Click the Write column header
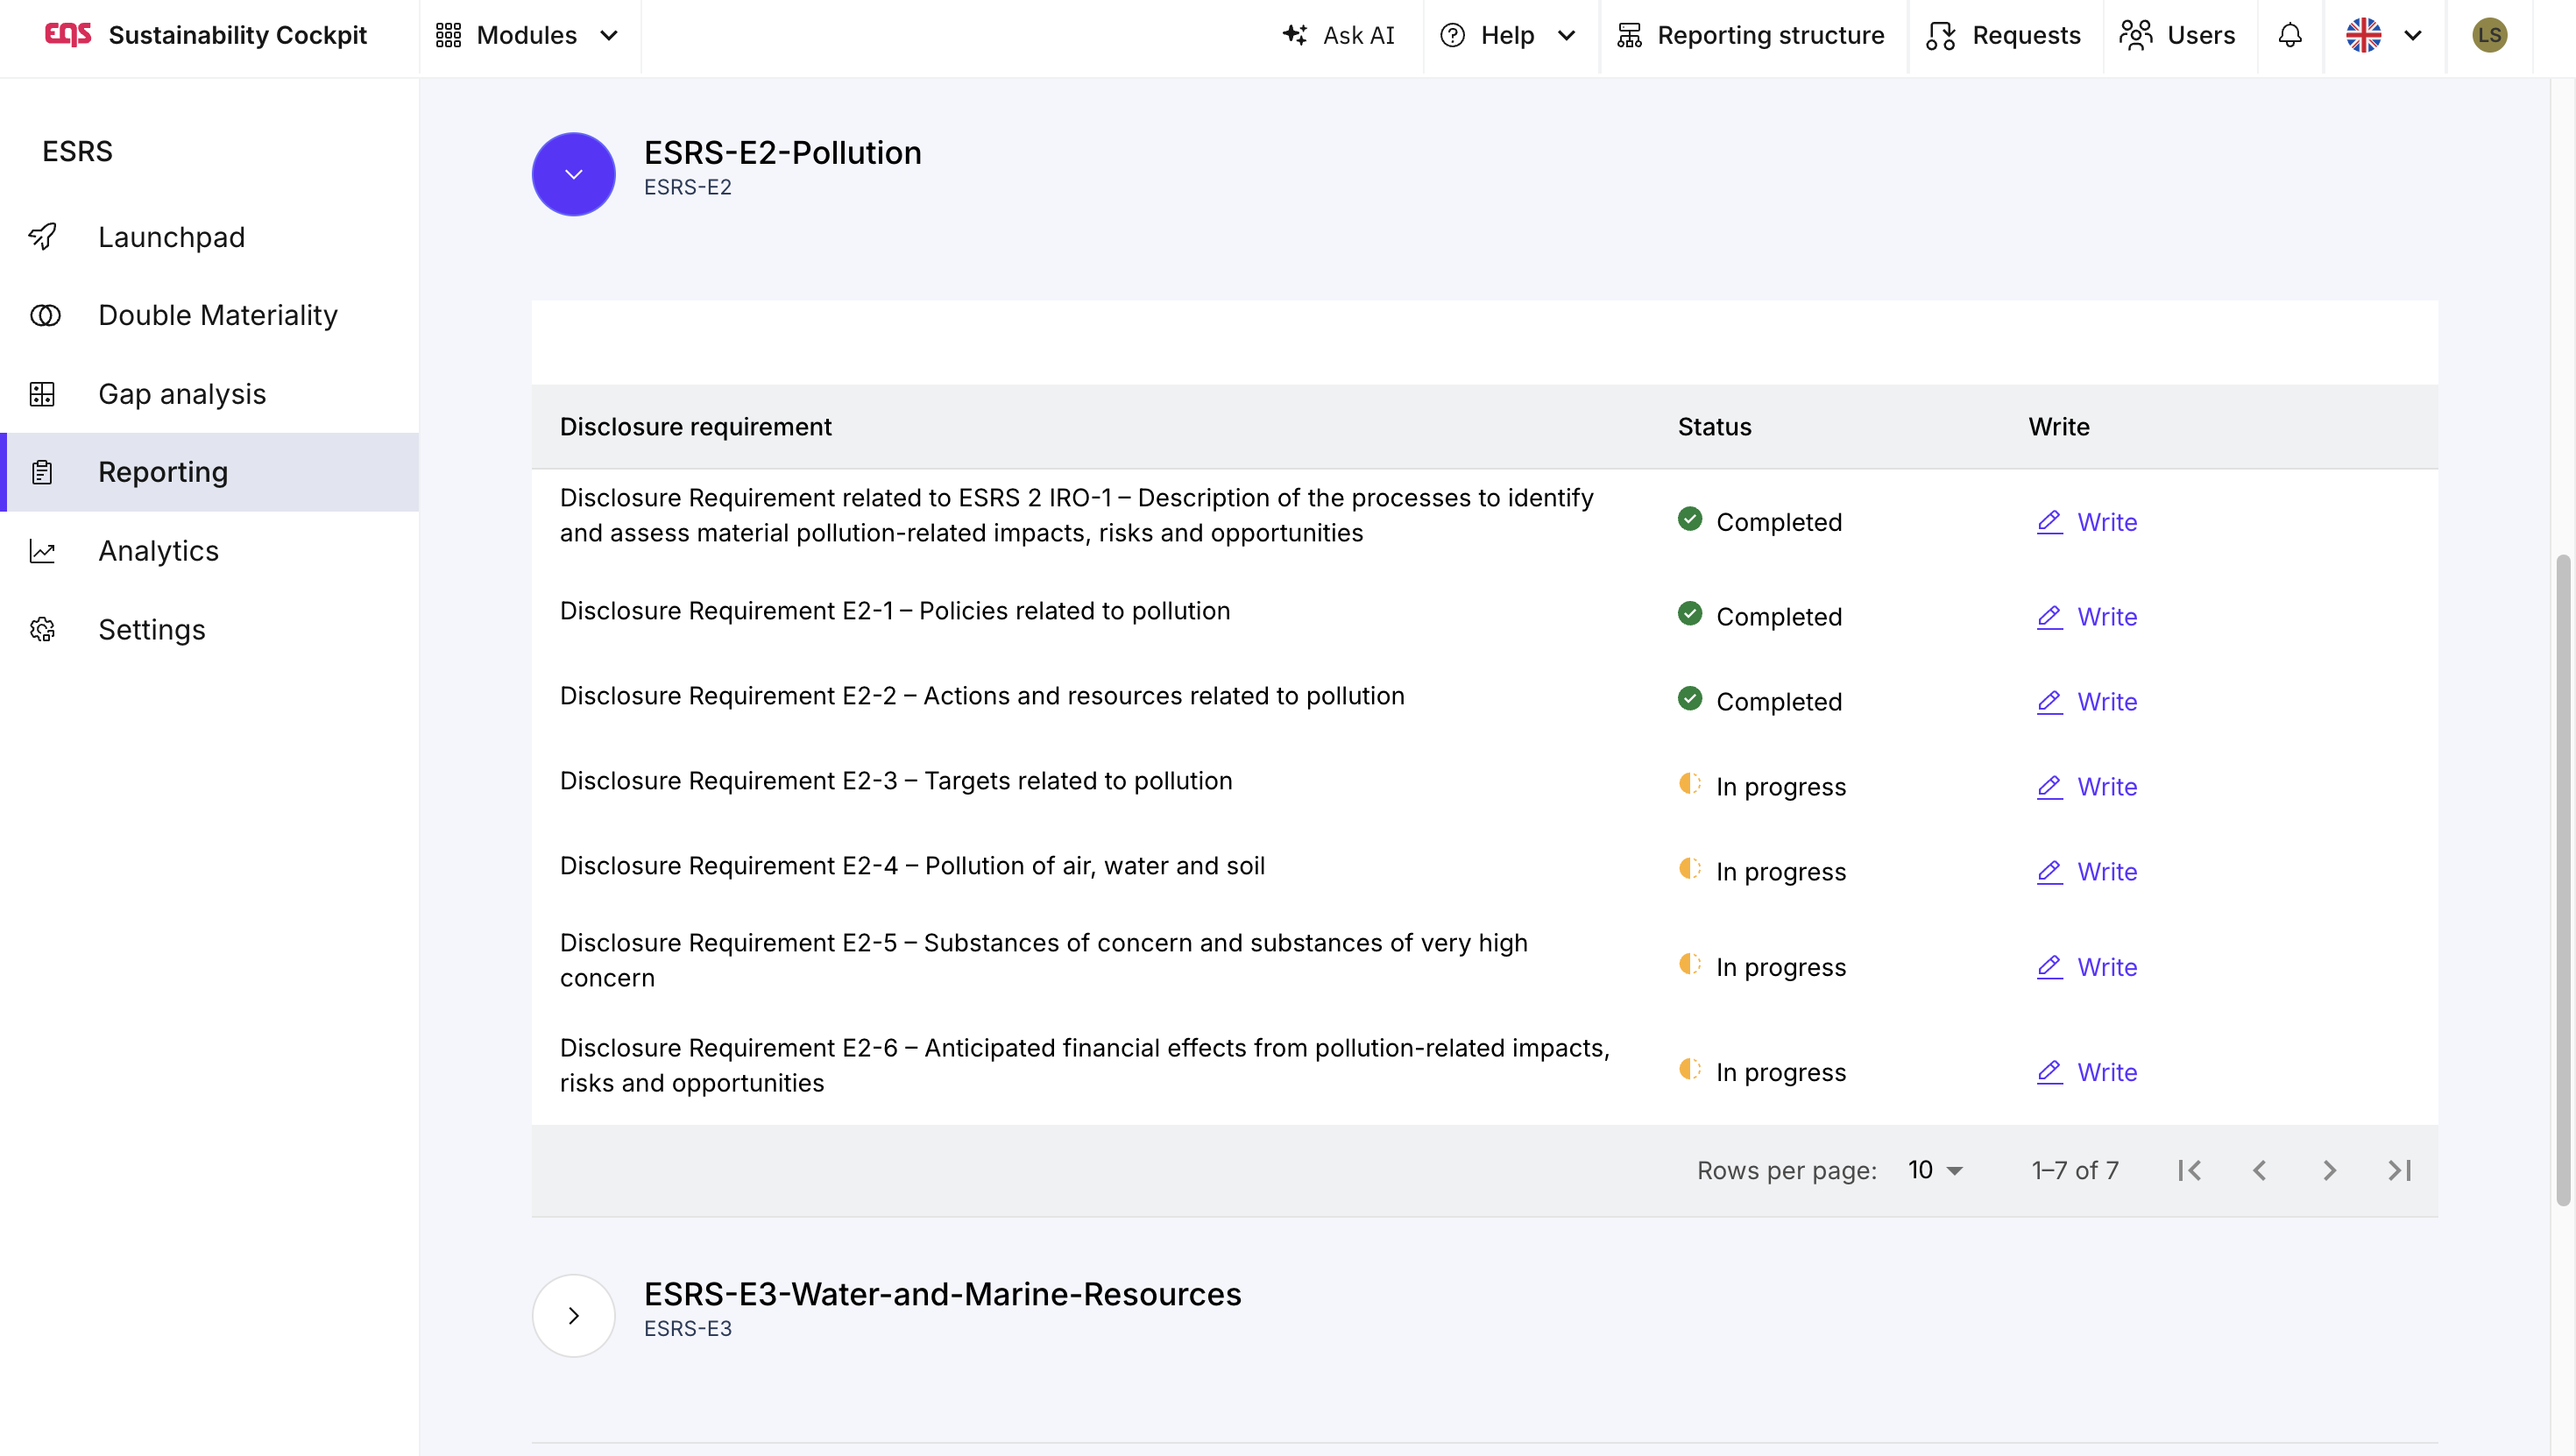This screenshot has height=1456, width=2576. (x=2059, y=427)
